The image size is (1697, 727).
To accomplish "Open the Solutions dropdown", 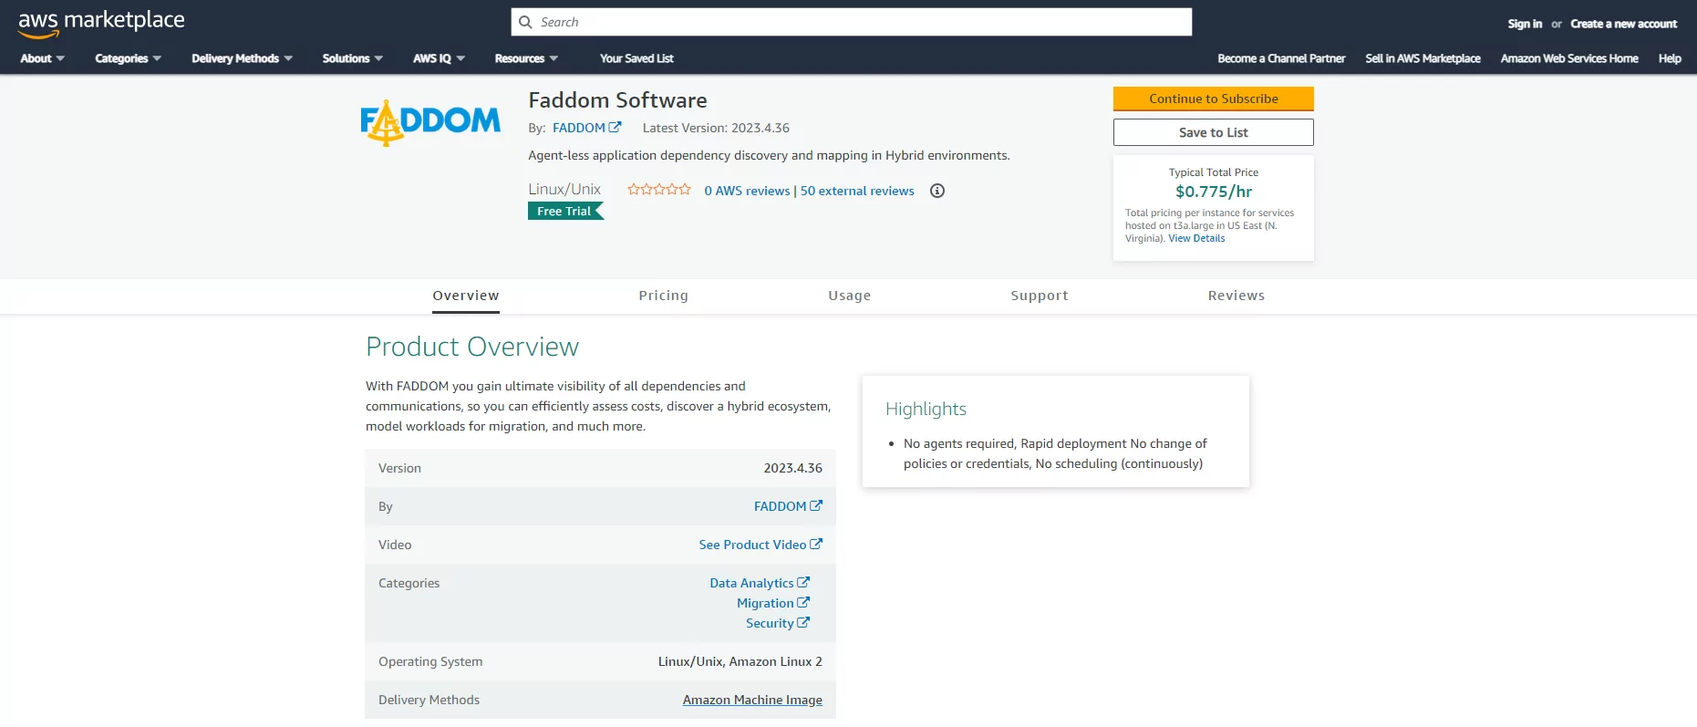I will click(353, 58).
